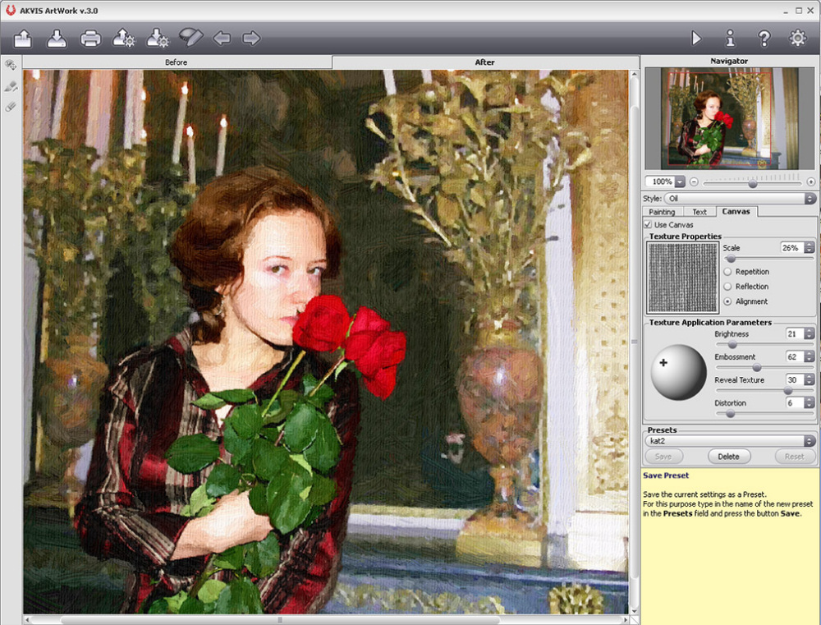Uncheck the Use Canvas checkbox
This screenshot has height=625, width=821.
649,224
